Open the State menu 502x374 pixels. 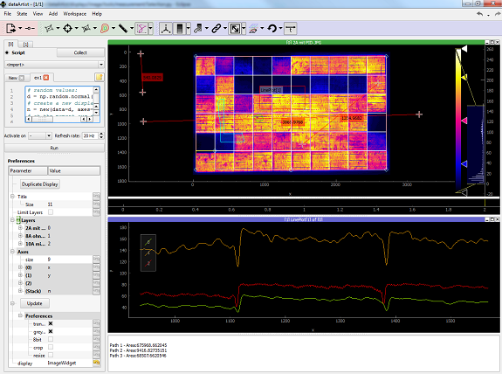pyautogui.click(x=22, y=14)
